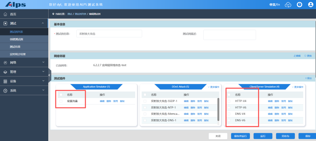Click the 保存并运行 button
The width and height of the screenshot is (316, 141).
pyautogui.click(x=241, y=136)
